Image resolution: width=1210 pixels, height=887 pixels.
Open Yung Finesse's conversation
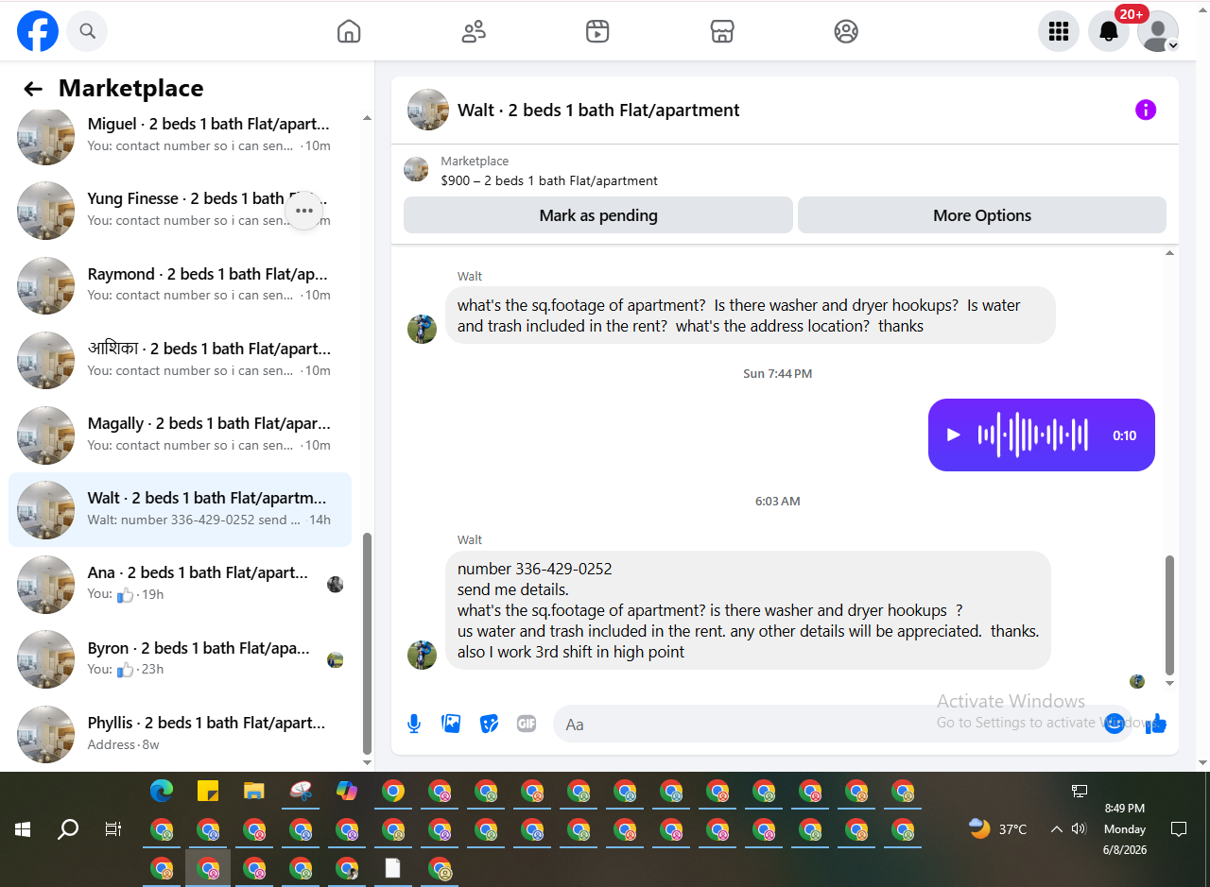(180, 210)
